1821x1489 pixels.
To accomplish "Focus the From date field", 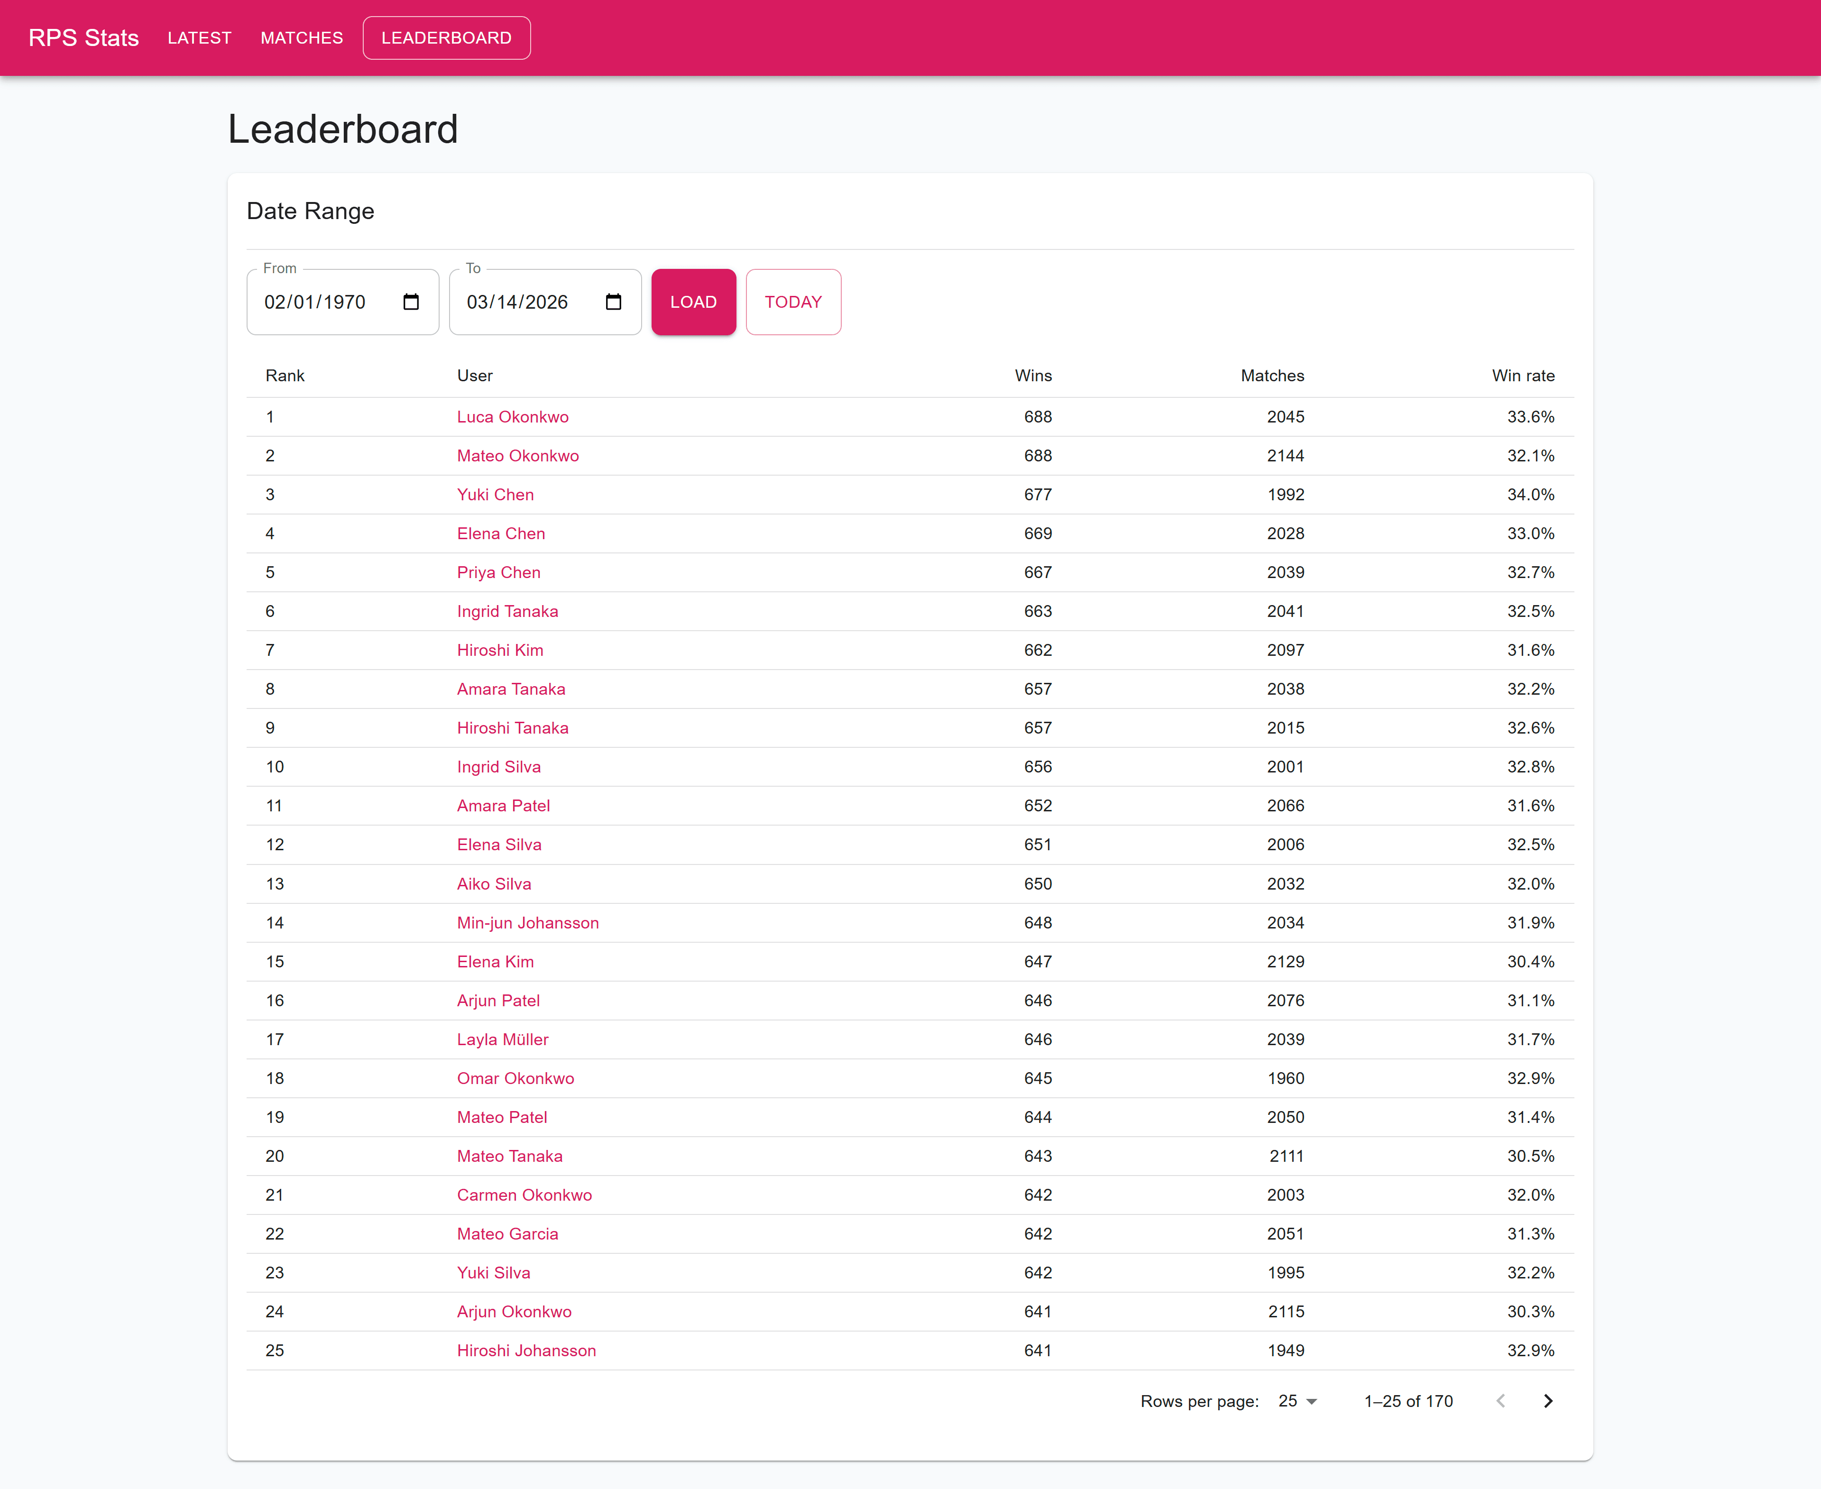I will click(342, 302).
